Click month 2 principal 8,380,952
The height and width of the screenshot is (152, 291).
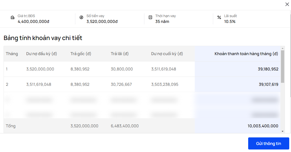[x=80, y=85]
